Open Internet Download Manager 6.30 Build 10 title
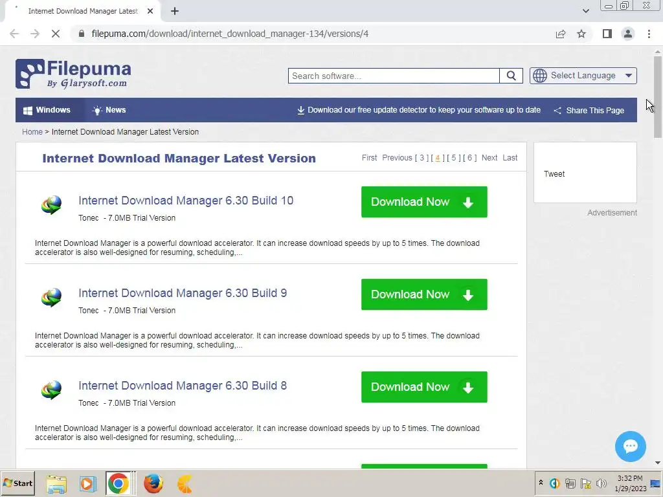This screenshot has width=663, height=497. (x=186, y=201)
